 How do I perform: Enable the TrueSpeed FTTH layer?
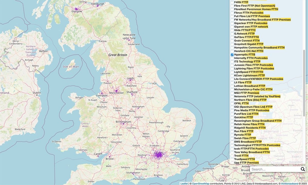(232, 159)
